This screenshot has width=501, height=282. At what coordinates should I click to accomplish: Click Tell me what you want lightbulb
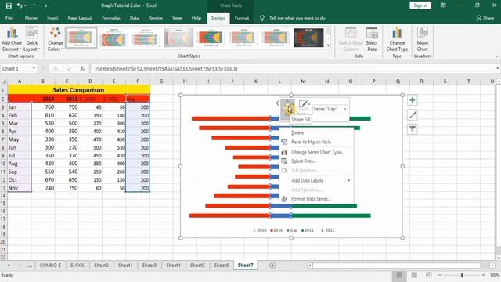(262, 18)
